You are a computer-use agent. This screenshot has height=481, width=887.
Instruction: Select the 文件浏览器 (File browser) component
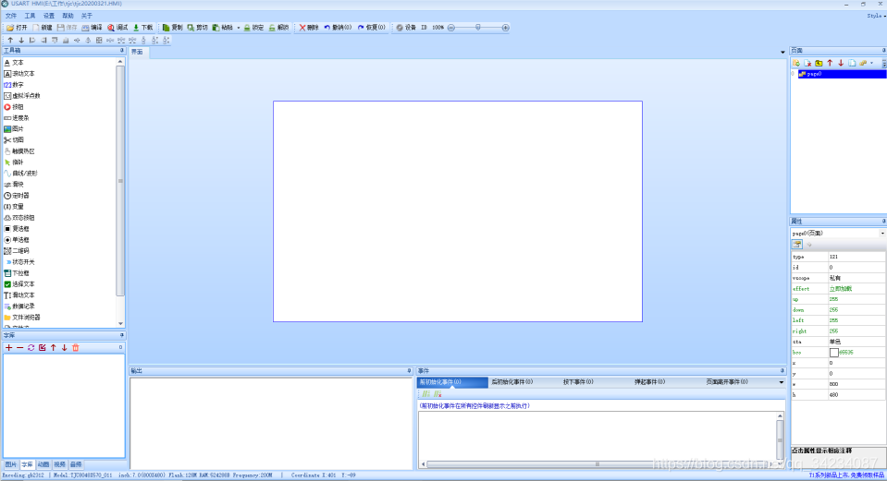22,318
